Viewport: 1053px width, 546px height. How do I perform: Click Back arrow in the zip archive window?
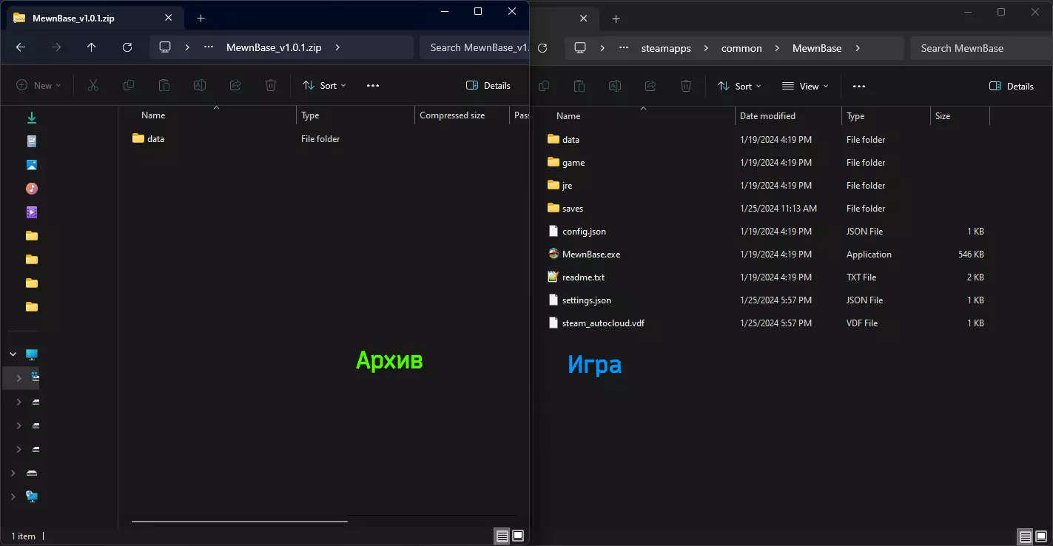tap(21, 47)
